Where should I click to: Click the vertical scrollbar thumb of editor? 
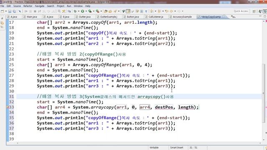(x=264, y=93)
